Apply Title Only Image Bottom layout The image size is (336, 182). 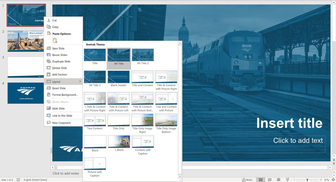pos(166,120)
